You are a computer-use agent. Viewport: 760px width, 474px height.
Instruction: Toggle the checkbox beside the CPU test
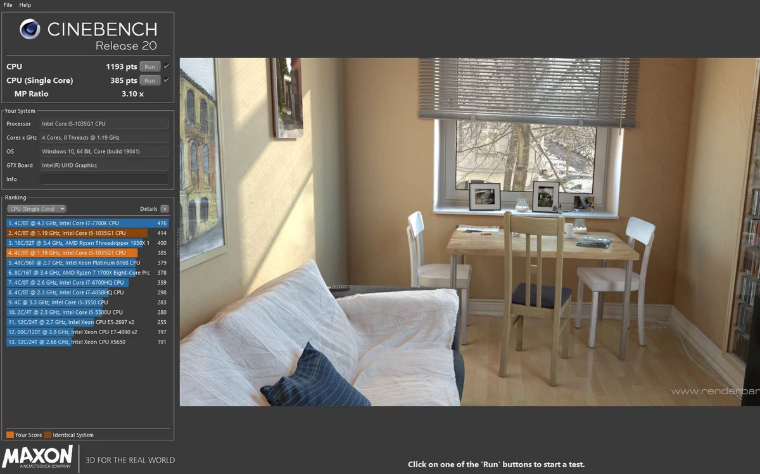(x=167, y=66)
